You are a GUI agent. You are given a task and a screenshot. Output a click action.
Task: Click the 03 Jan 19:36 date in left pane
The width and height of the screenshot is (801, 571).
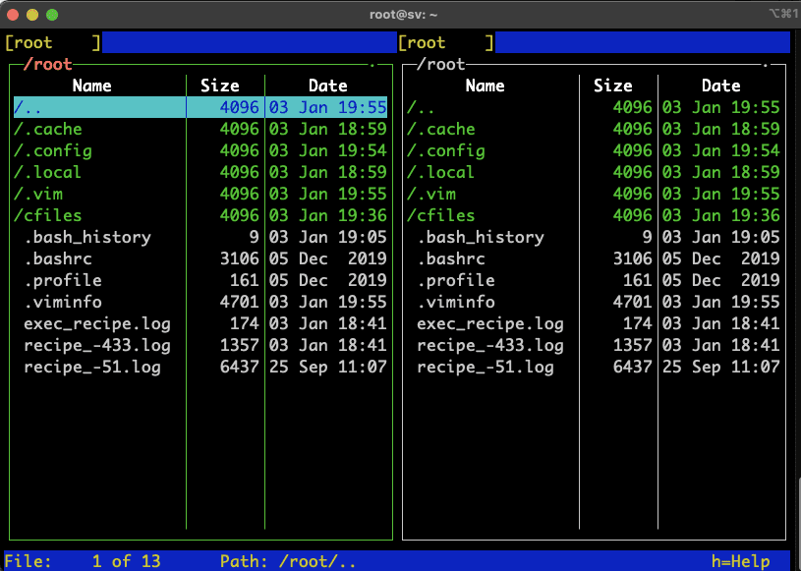tap(328, 215)
